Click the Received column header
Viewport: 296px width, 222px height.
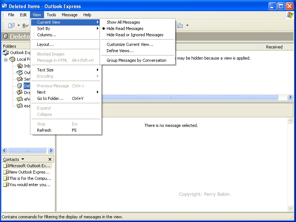pos(274,47)
